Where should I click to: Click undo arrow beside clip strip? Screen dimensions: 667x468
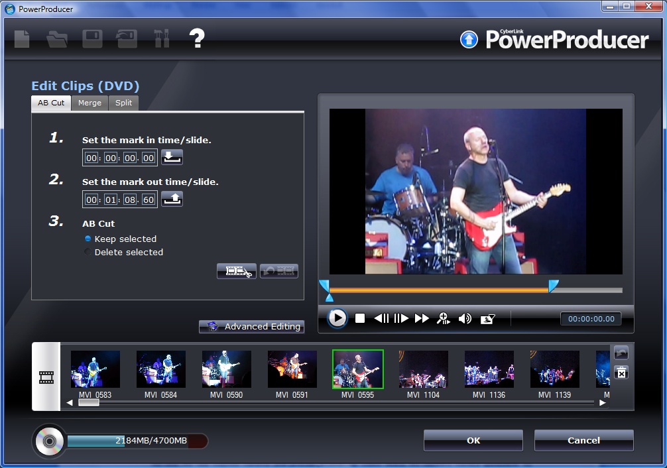pos(621,353)
